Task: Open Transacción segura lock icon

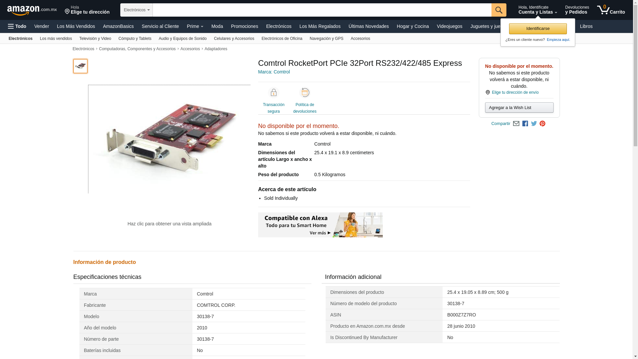Action: 273,93
